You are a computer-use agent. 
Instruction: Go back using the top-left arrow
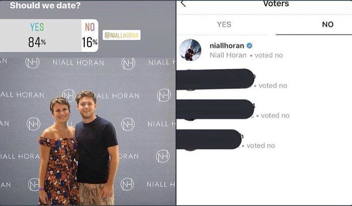pyautogui.click(x=183, y=3)
